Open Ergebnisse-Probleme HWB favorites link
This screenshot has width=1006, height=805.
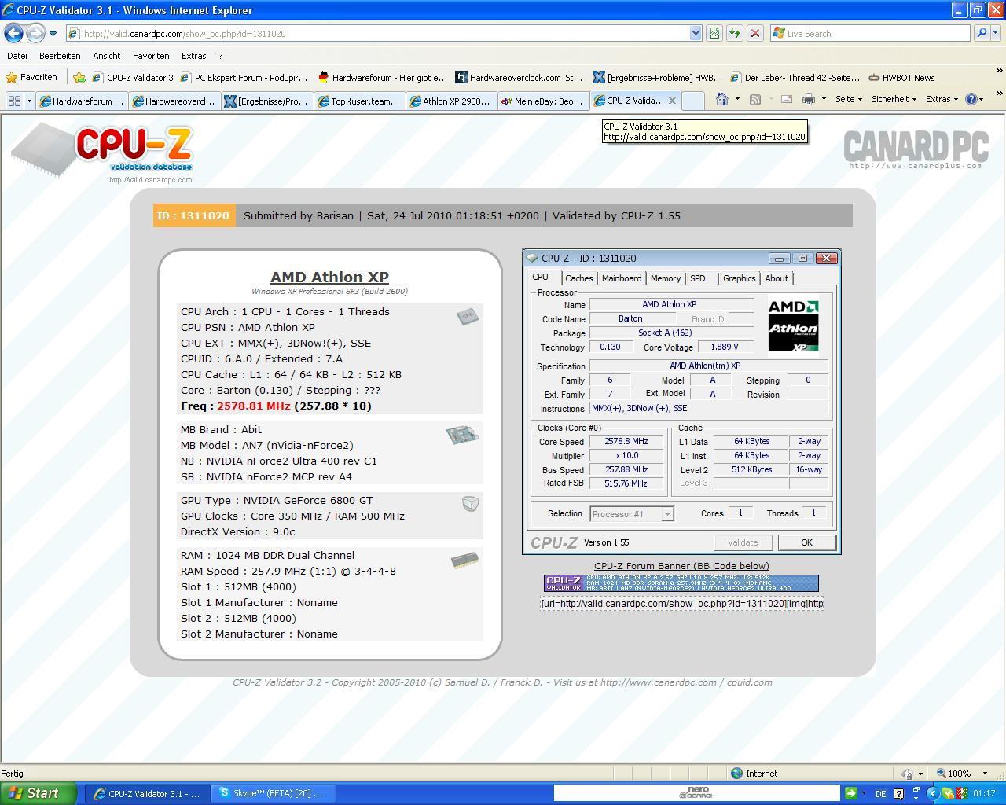658,78
